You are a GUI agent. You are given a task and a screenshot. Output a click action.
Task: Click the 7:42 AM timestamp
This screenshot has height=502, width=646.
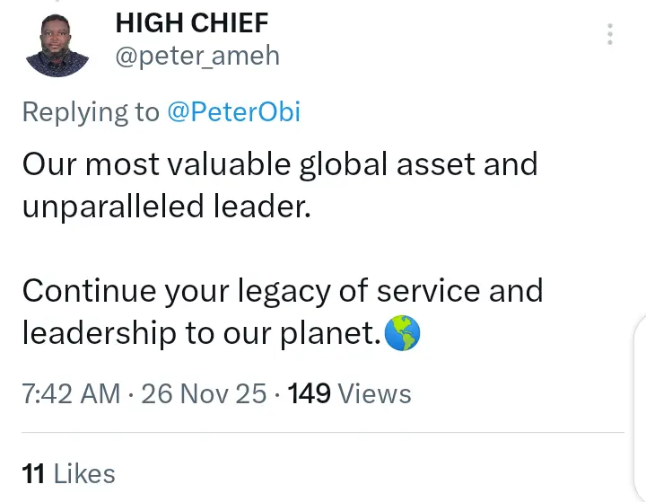[71, 394]
